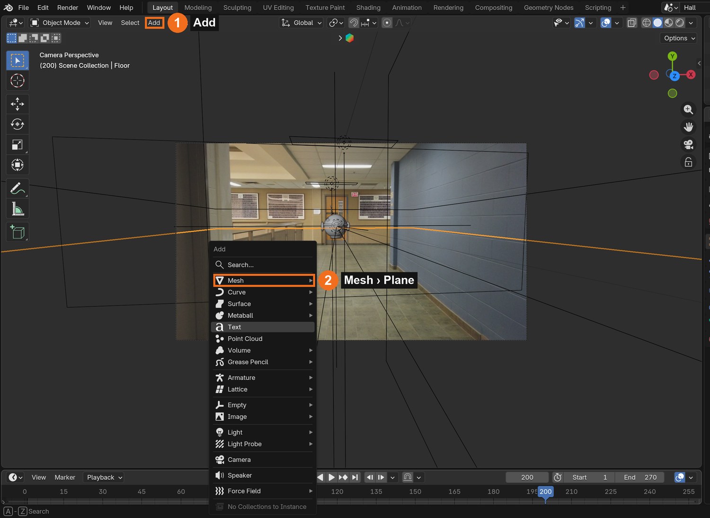This screenshot has height=518, width=710.
Task: Select the Add Cube tool
Action: pos(18,232)
